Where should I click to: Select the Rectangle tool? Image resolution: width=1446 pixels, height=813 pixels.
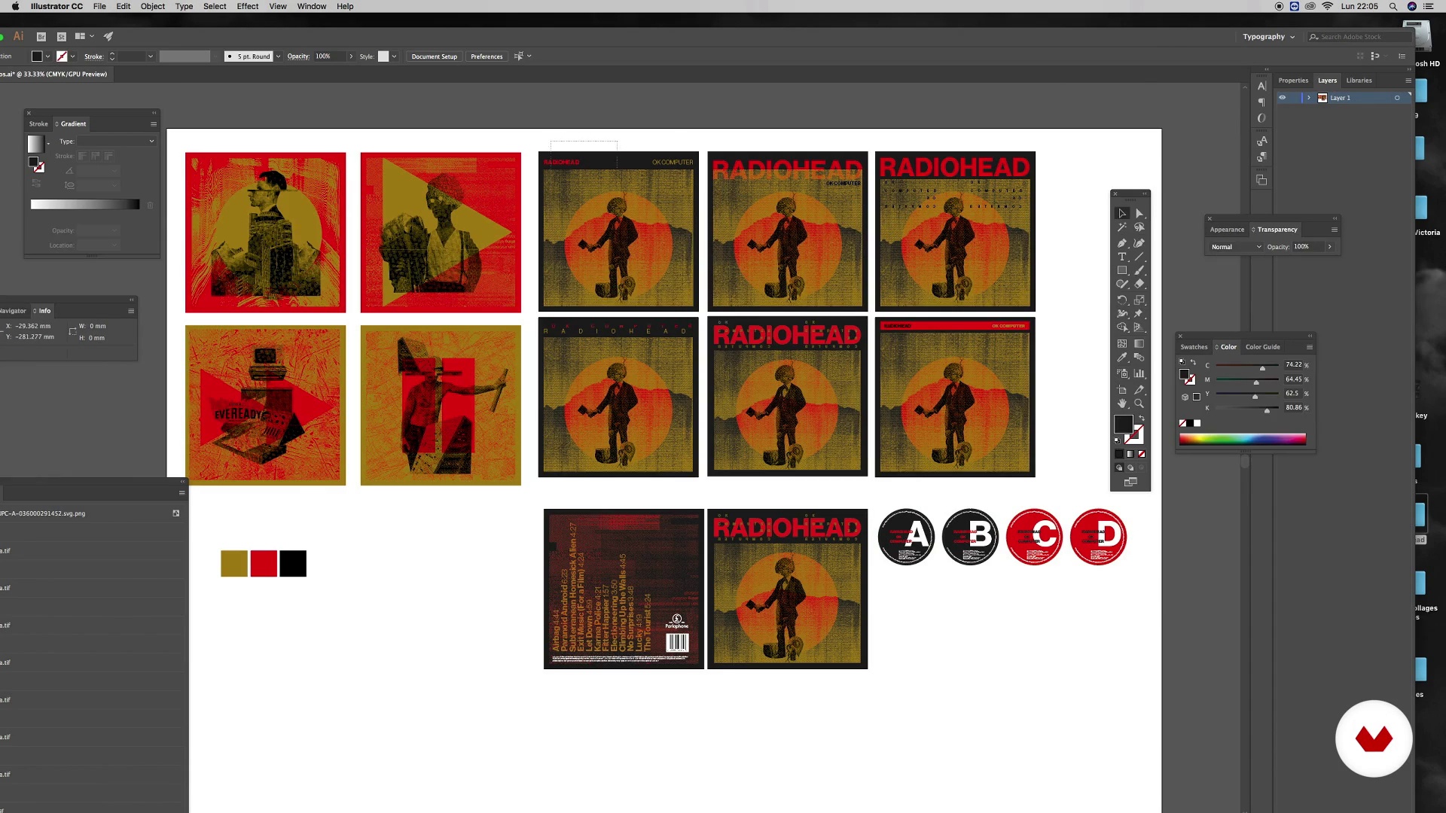click(1121, 270)
